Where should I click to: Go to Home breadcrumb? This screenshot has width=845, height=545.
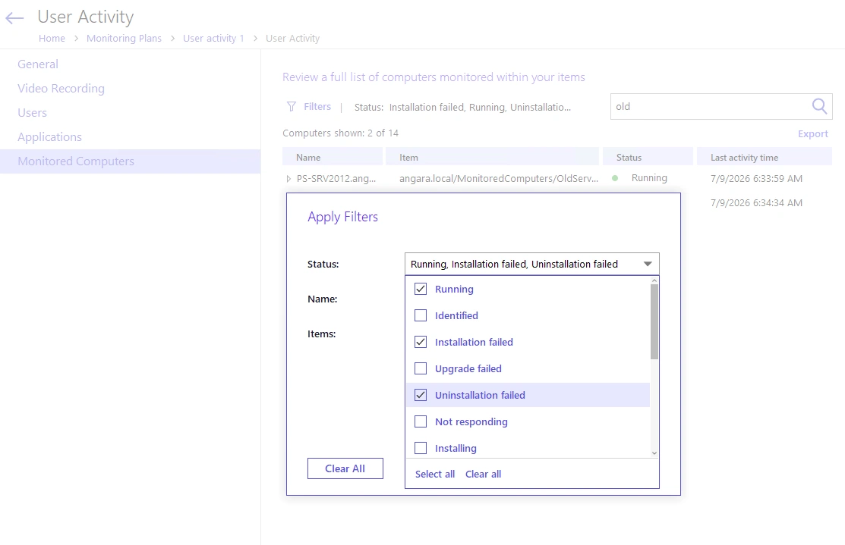click(52, 38)
